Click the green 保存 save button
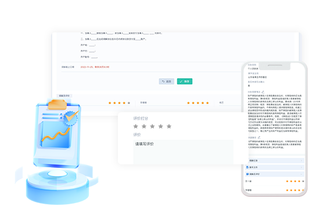Screen dimensions: 331x217 pyautogui.click(x=185, y=82)
